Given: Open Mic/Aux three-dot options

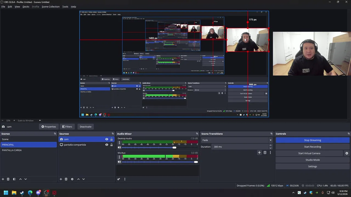Looking at the screenshot, I should point(119,158).
